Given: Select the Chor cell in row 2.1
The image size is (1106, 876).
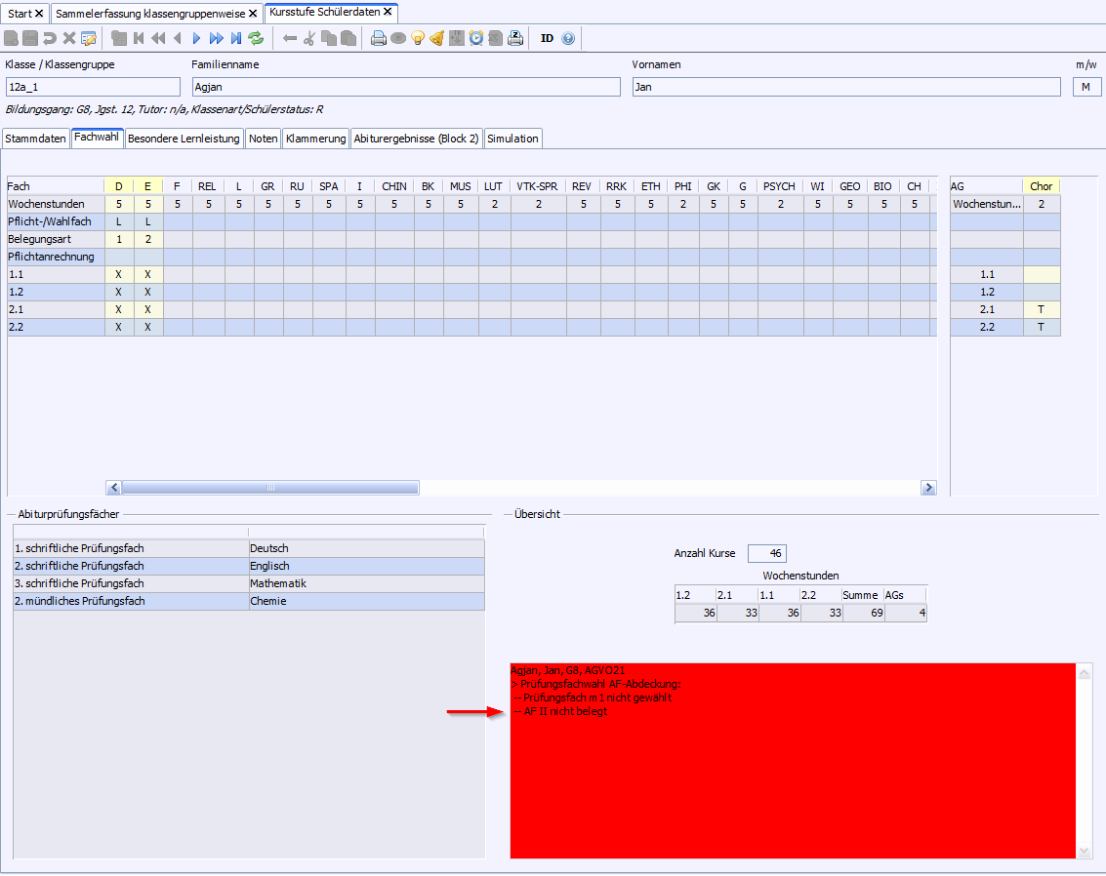Looking at the screenshot, I should (x=1041, y=309).
